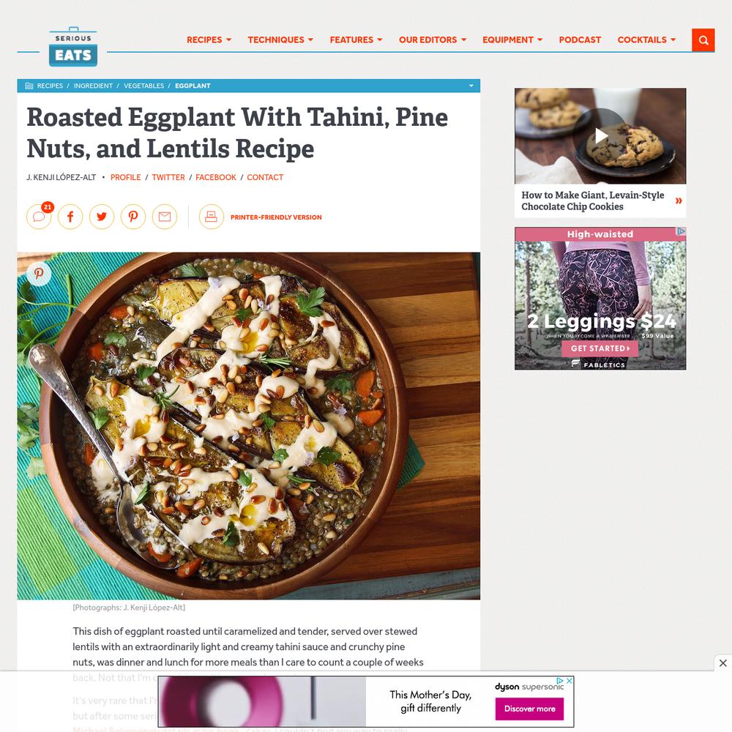The height and width of the screenshot is (732, 732).
Task: Play the Levain-style cookies video
Action: click(600, 136)
